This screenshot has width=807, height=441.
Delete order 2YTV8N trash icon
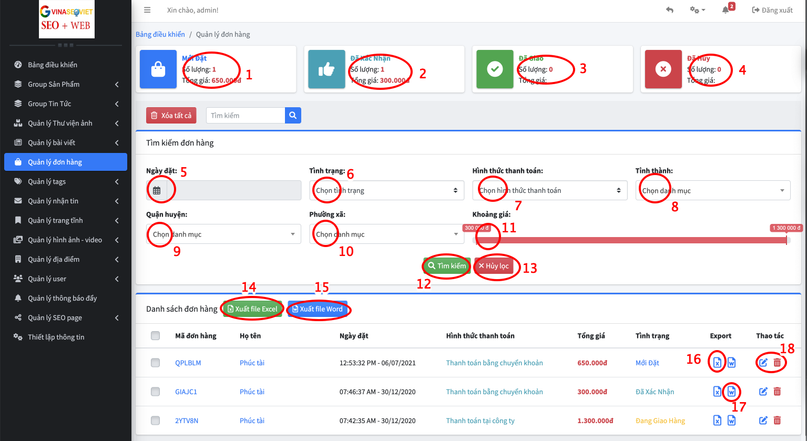pyautogui.click(x=777, y=421)
